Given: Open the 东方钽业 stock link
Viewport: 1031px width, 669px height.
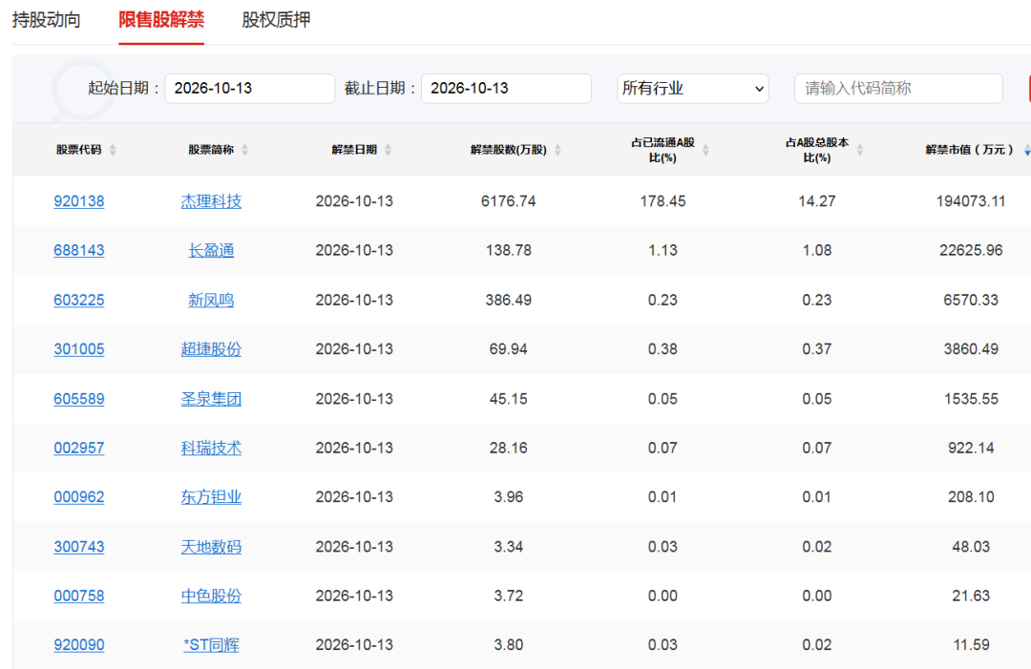Looking at the screenshot, I should (x=211, y=497).
